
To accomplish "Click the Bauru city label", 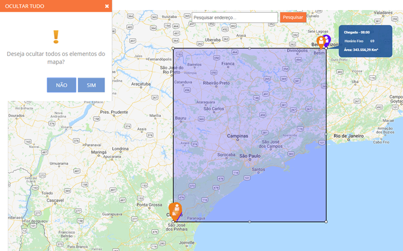I will click(x=181, y=118).
